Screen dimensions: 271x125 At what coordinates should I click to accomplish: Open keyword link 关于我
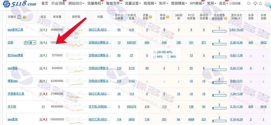(12, 107)
